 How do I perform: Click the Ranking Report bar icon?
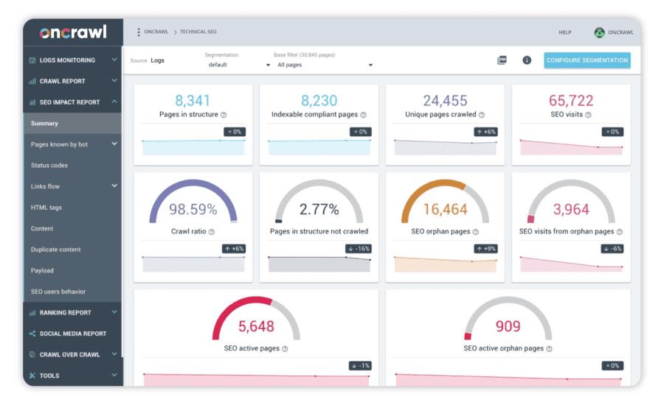32,313
